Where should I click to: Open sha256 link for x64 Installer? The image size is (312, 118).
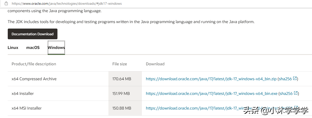[x=286, y=93]
